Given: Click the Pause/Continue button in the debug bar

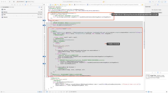Looking at the screenshot, I should pos(50,92).
